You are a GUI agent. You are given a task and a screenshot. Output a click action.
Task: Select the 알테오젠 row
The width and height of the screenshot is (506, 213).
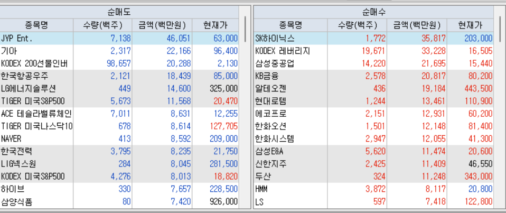[x=374, y=89]
